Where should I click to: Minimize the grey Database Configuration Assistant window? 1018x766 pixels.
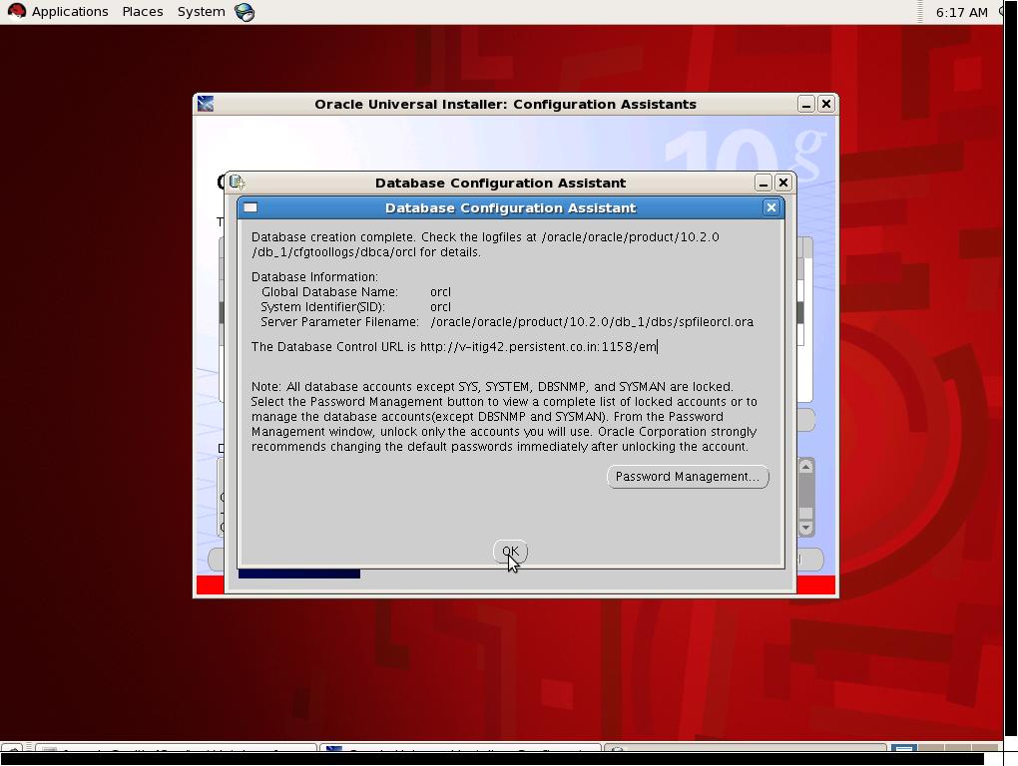[763, 183]
